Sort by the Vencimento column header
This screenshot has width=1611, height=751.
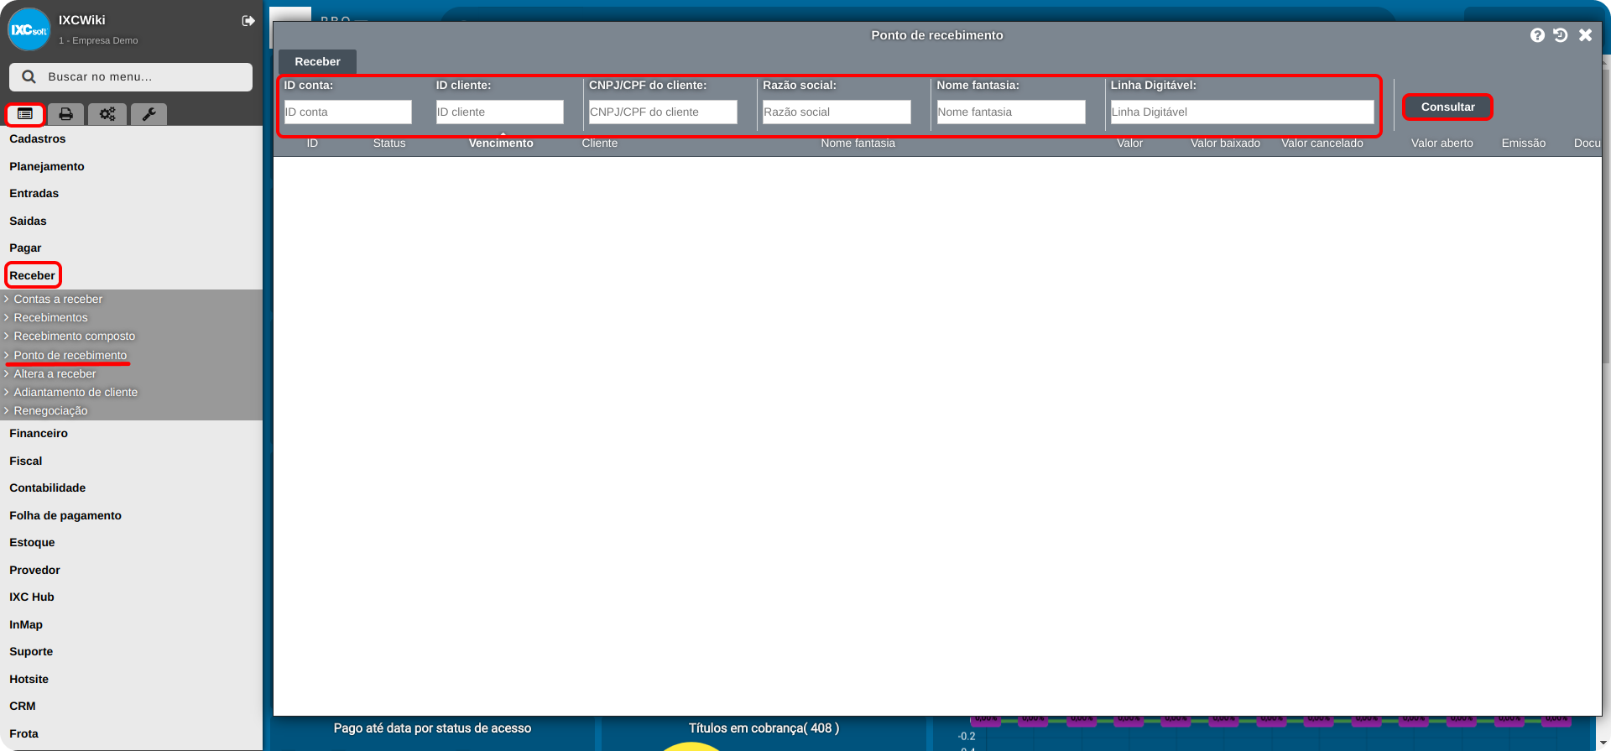(501, 143)
